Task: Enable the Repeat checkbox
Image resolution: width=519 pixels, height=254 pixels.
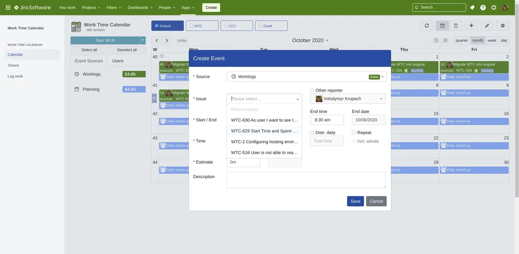Action: tap(353, 132)
